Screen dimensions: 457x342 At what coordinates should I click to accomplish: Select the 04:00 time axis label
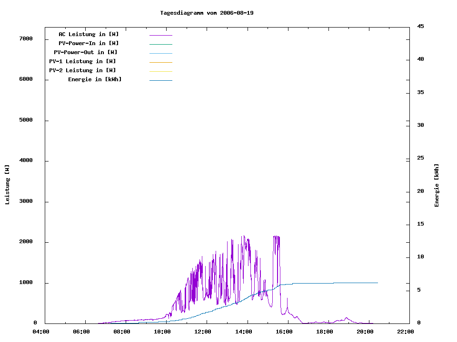(40, 332)
